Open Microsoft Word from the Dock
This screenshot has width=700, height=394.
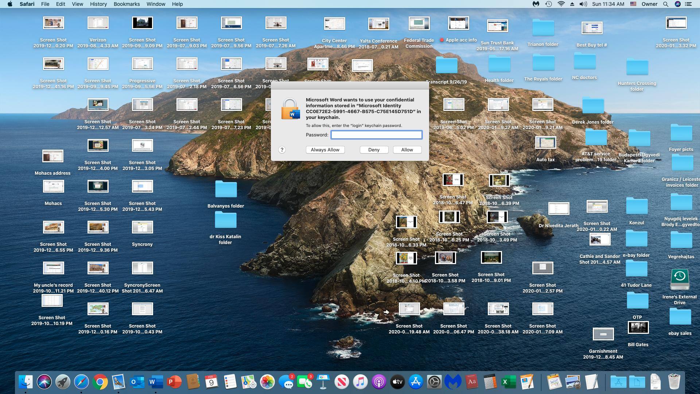coord(156,382)
